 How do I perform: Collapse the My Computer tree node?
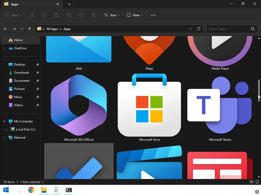[4, 121]
